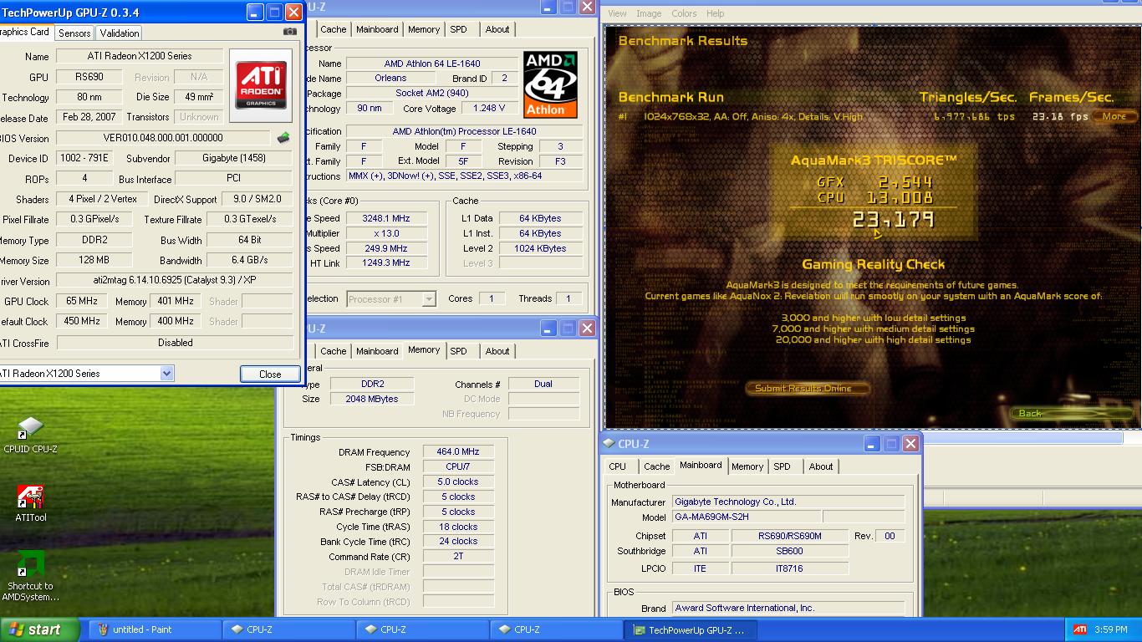Close GPU-Z with the Close button
Screen dimensions: 1142x642
point(270,374)
